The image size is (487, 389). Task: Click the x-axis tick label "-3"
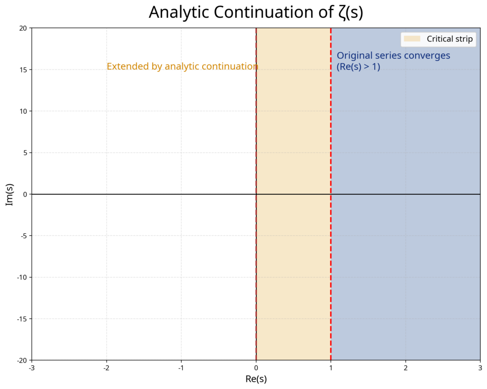coord(32,368)
